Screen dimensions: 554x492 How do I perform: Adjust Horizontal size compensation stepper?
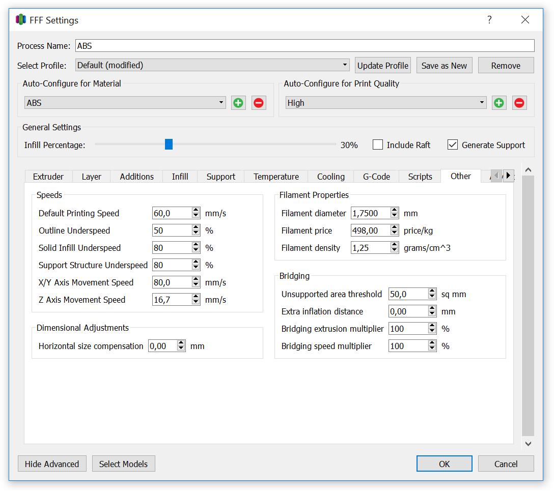click(181, 346)
